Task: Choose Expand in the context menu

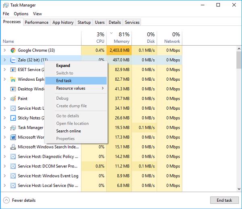Action: (76, 65)
